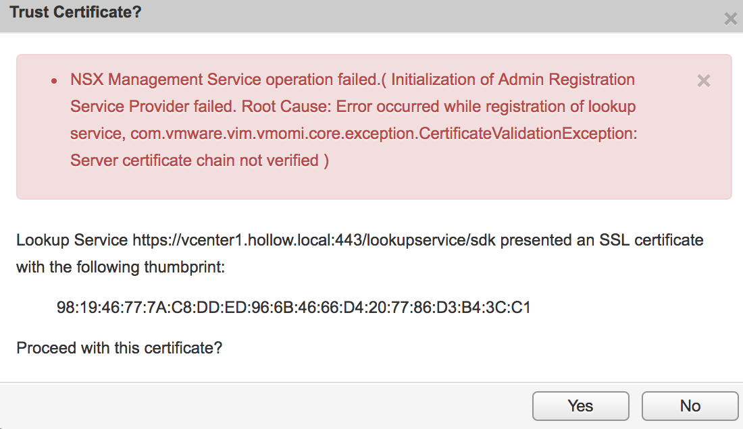Screen dimensions: 743x429
Task: Click the gray footer bar beside Yes
Action: pyautogui.click(x=270, y=405)
